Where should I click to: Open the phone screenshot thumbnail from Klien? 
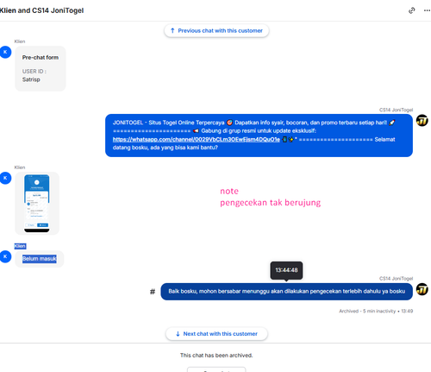(37, 203)
